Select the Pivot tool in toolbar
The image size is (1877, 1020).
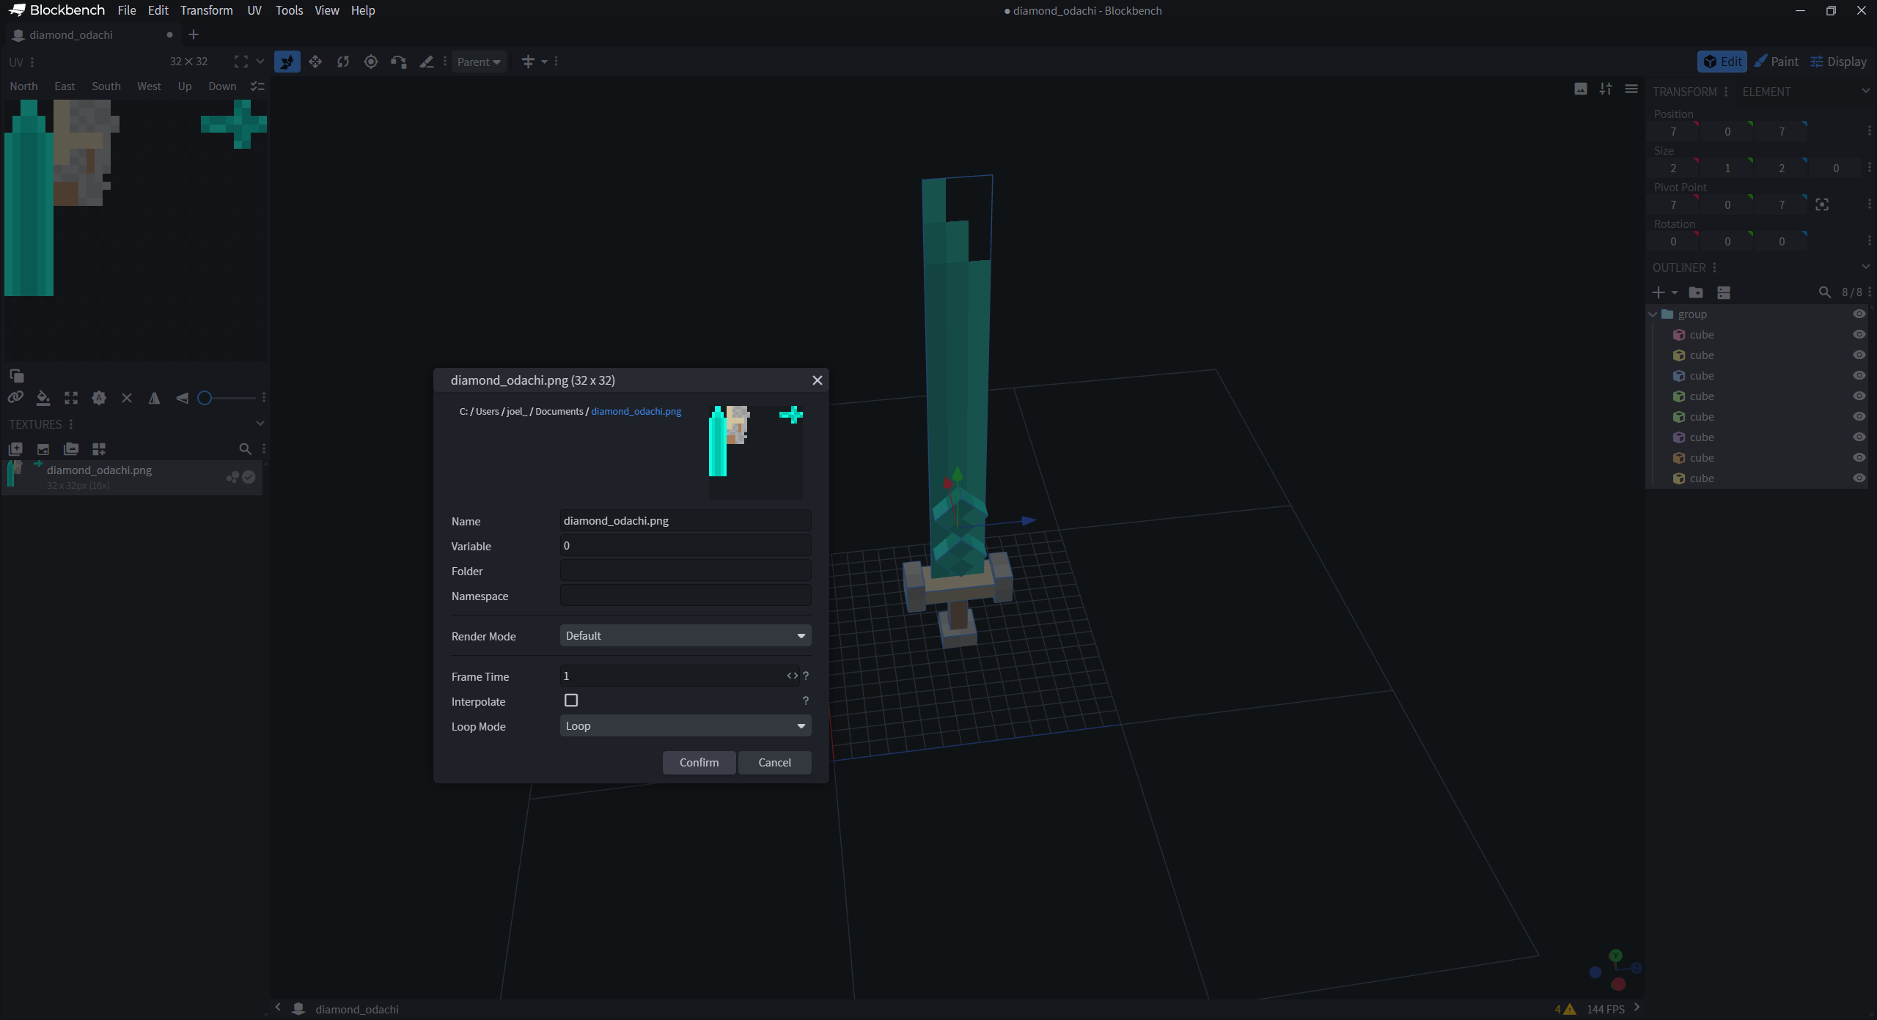[x=371, y=62]
